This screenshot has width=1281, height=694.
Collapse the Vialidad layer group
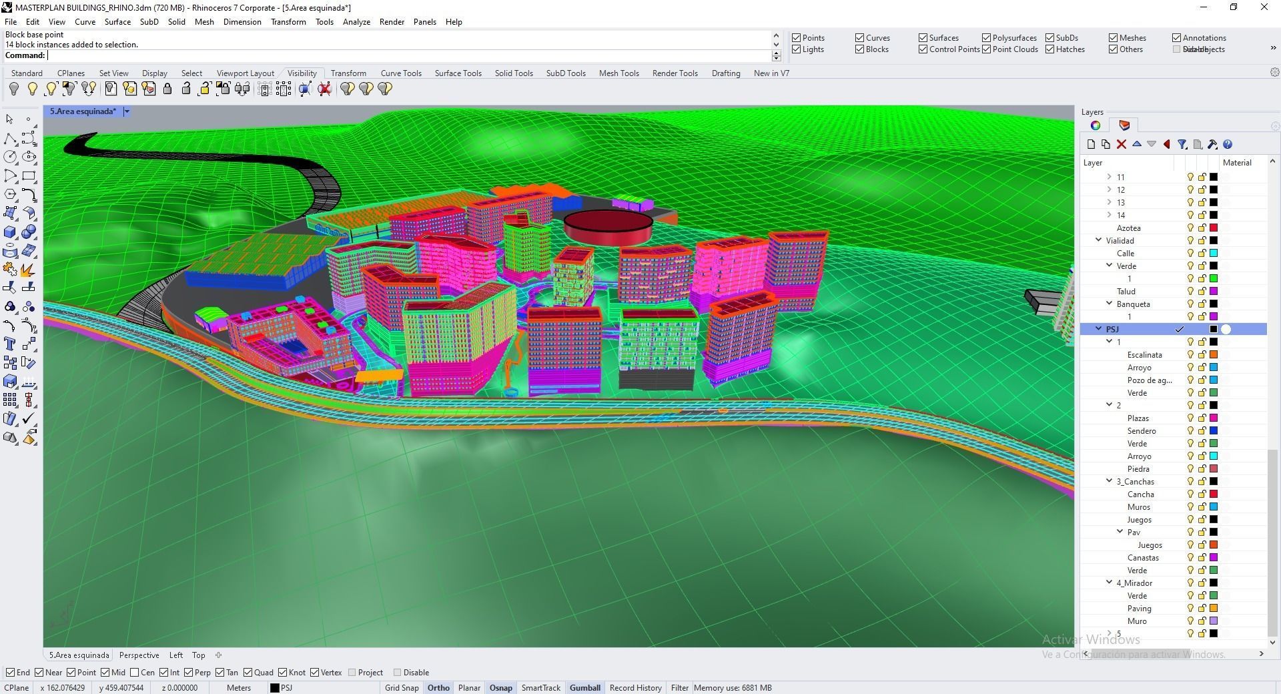click(x=1099, y=240)
